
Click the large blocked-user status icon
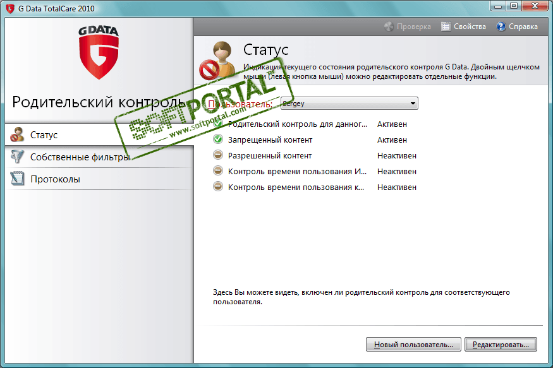click(217, 61)
